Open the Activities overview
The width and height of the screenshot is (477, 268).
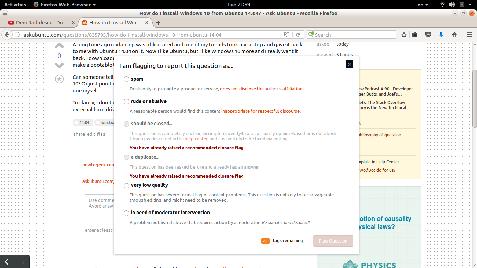pos(15,5)
